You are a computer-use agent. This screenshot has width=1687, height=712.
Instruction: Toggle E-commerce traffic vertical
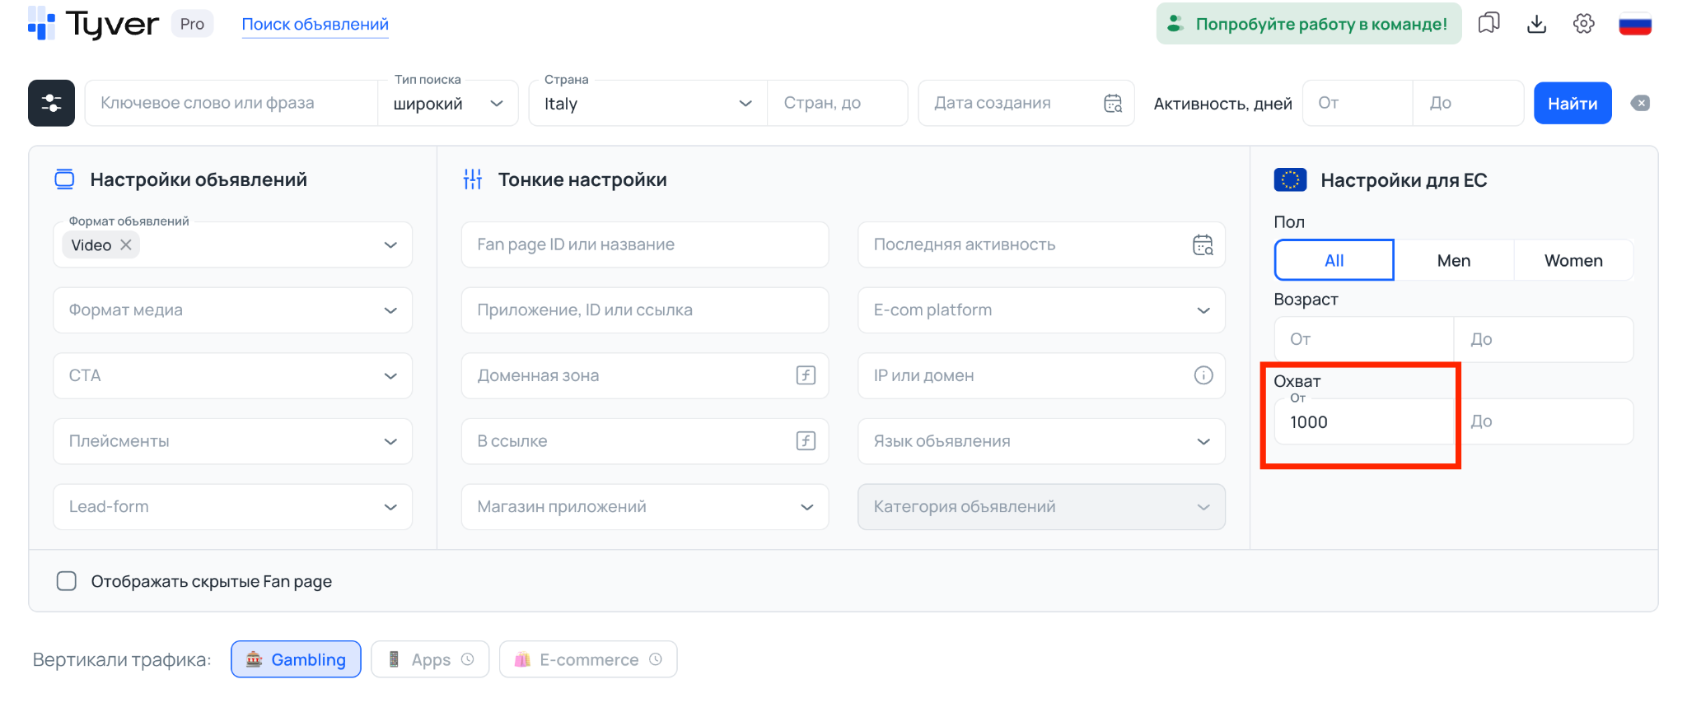[x=588, y=659]
